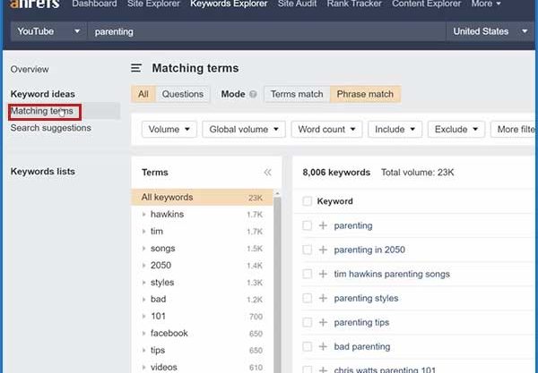538x373 pixels.
Task: Add 'bad parenting' with plus icon
Action: pos(323,347)
